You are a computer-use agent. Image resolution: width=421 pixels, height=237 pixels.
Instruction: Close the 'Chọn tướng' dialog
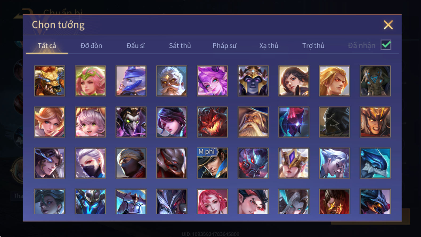pyautogui.click(x=388, y=25)
